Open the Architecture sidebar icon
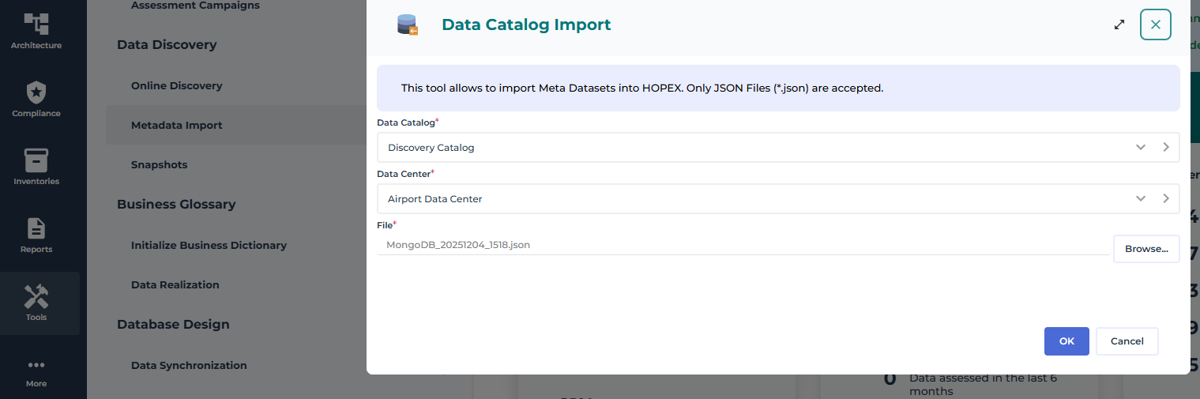Image resolution: width=1200 pixels, height=399 pixels. coord(36,24)
